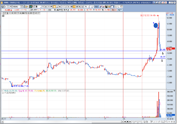The height and width of the screenshot is (124, 177).
Task: Click the highlighted crosshair tool icon in bottom toolbar
Action: pos(152,122)
